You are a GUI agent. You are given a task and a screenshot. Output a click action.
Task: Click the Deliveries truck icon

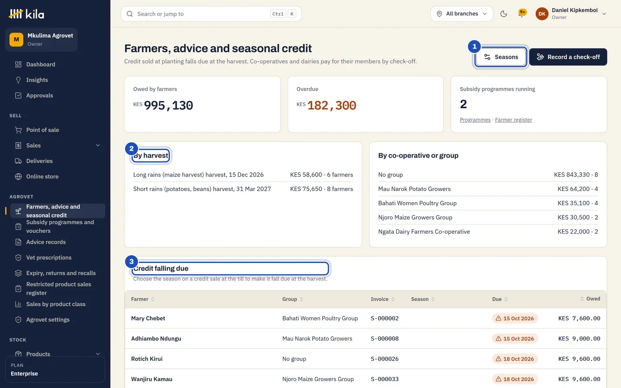[x=18, y=161]
